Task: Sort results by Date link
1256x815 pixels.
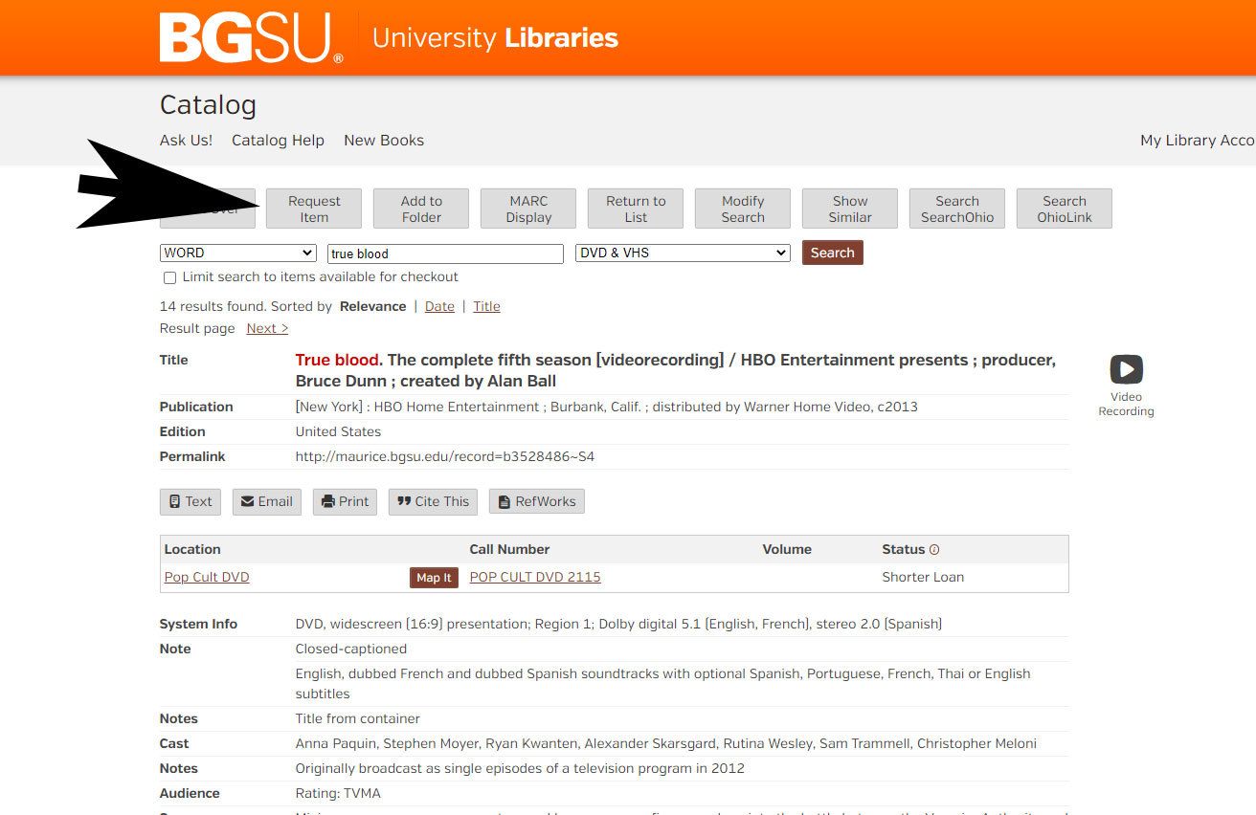Action: [439, 306]
